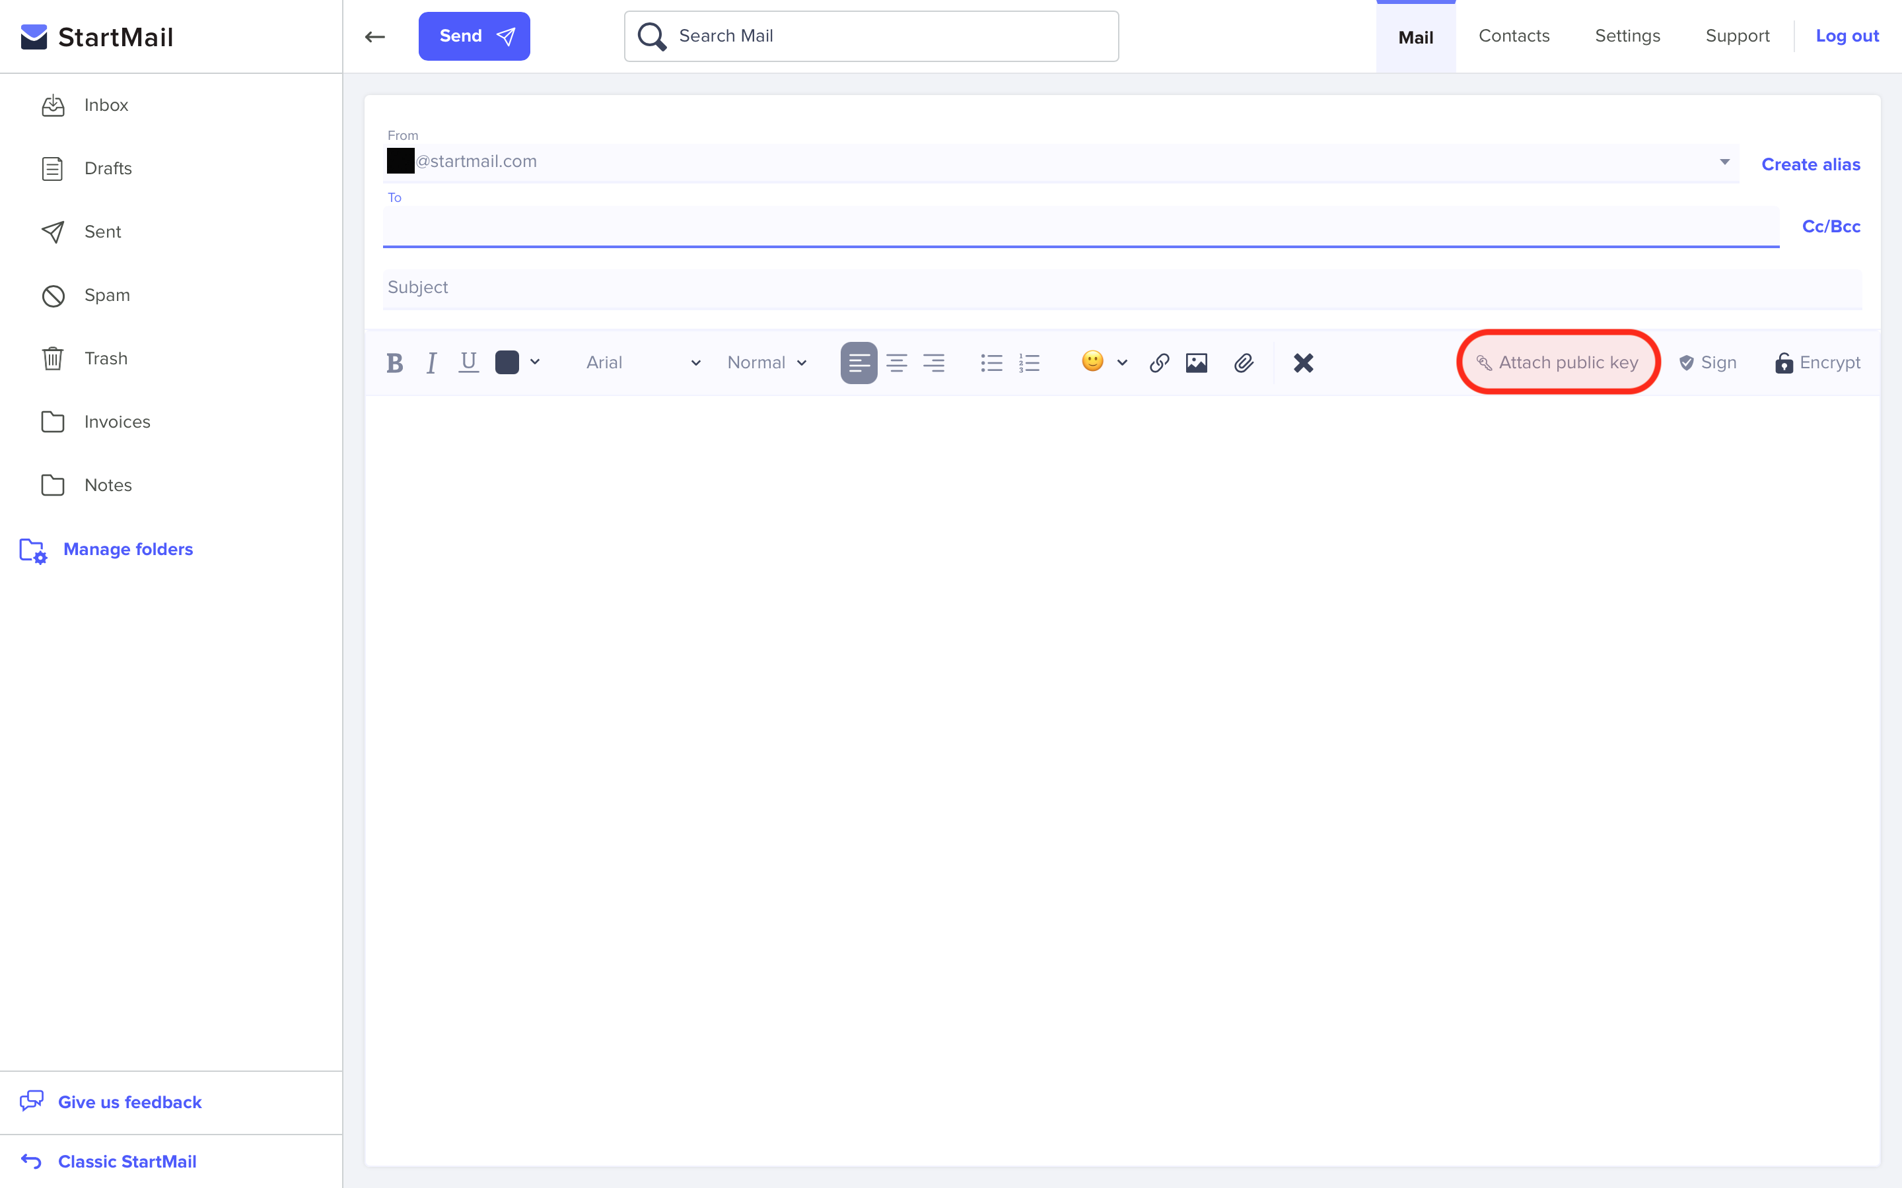The image size is (1902, 1188).
Task: Open the Contacts tab
Action: tap(1514, 36)
